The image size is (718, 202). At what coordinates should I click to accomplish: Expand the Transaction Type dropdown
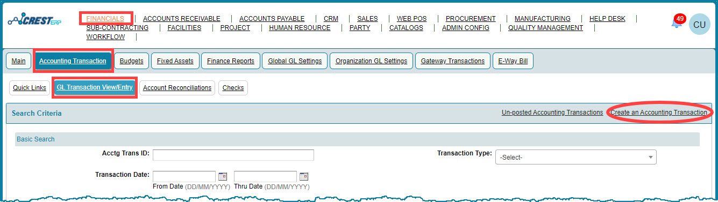click(575, 158)
